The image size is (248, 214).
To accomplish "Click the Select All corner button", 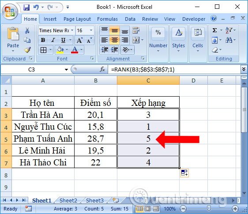I will (6, 80).
